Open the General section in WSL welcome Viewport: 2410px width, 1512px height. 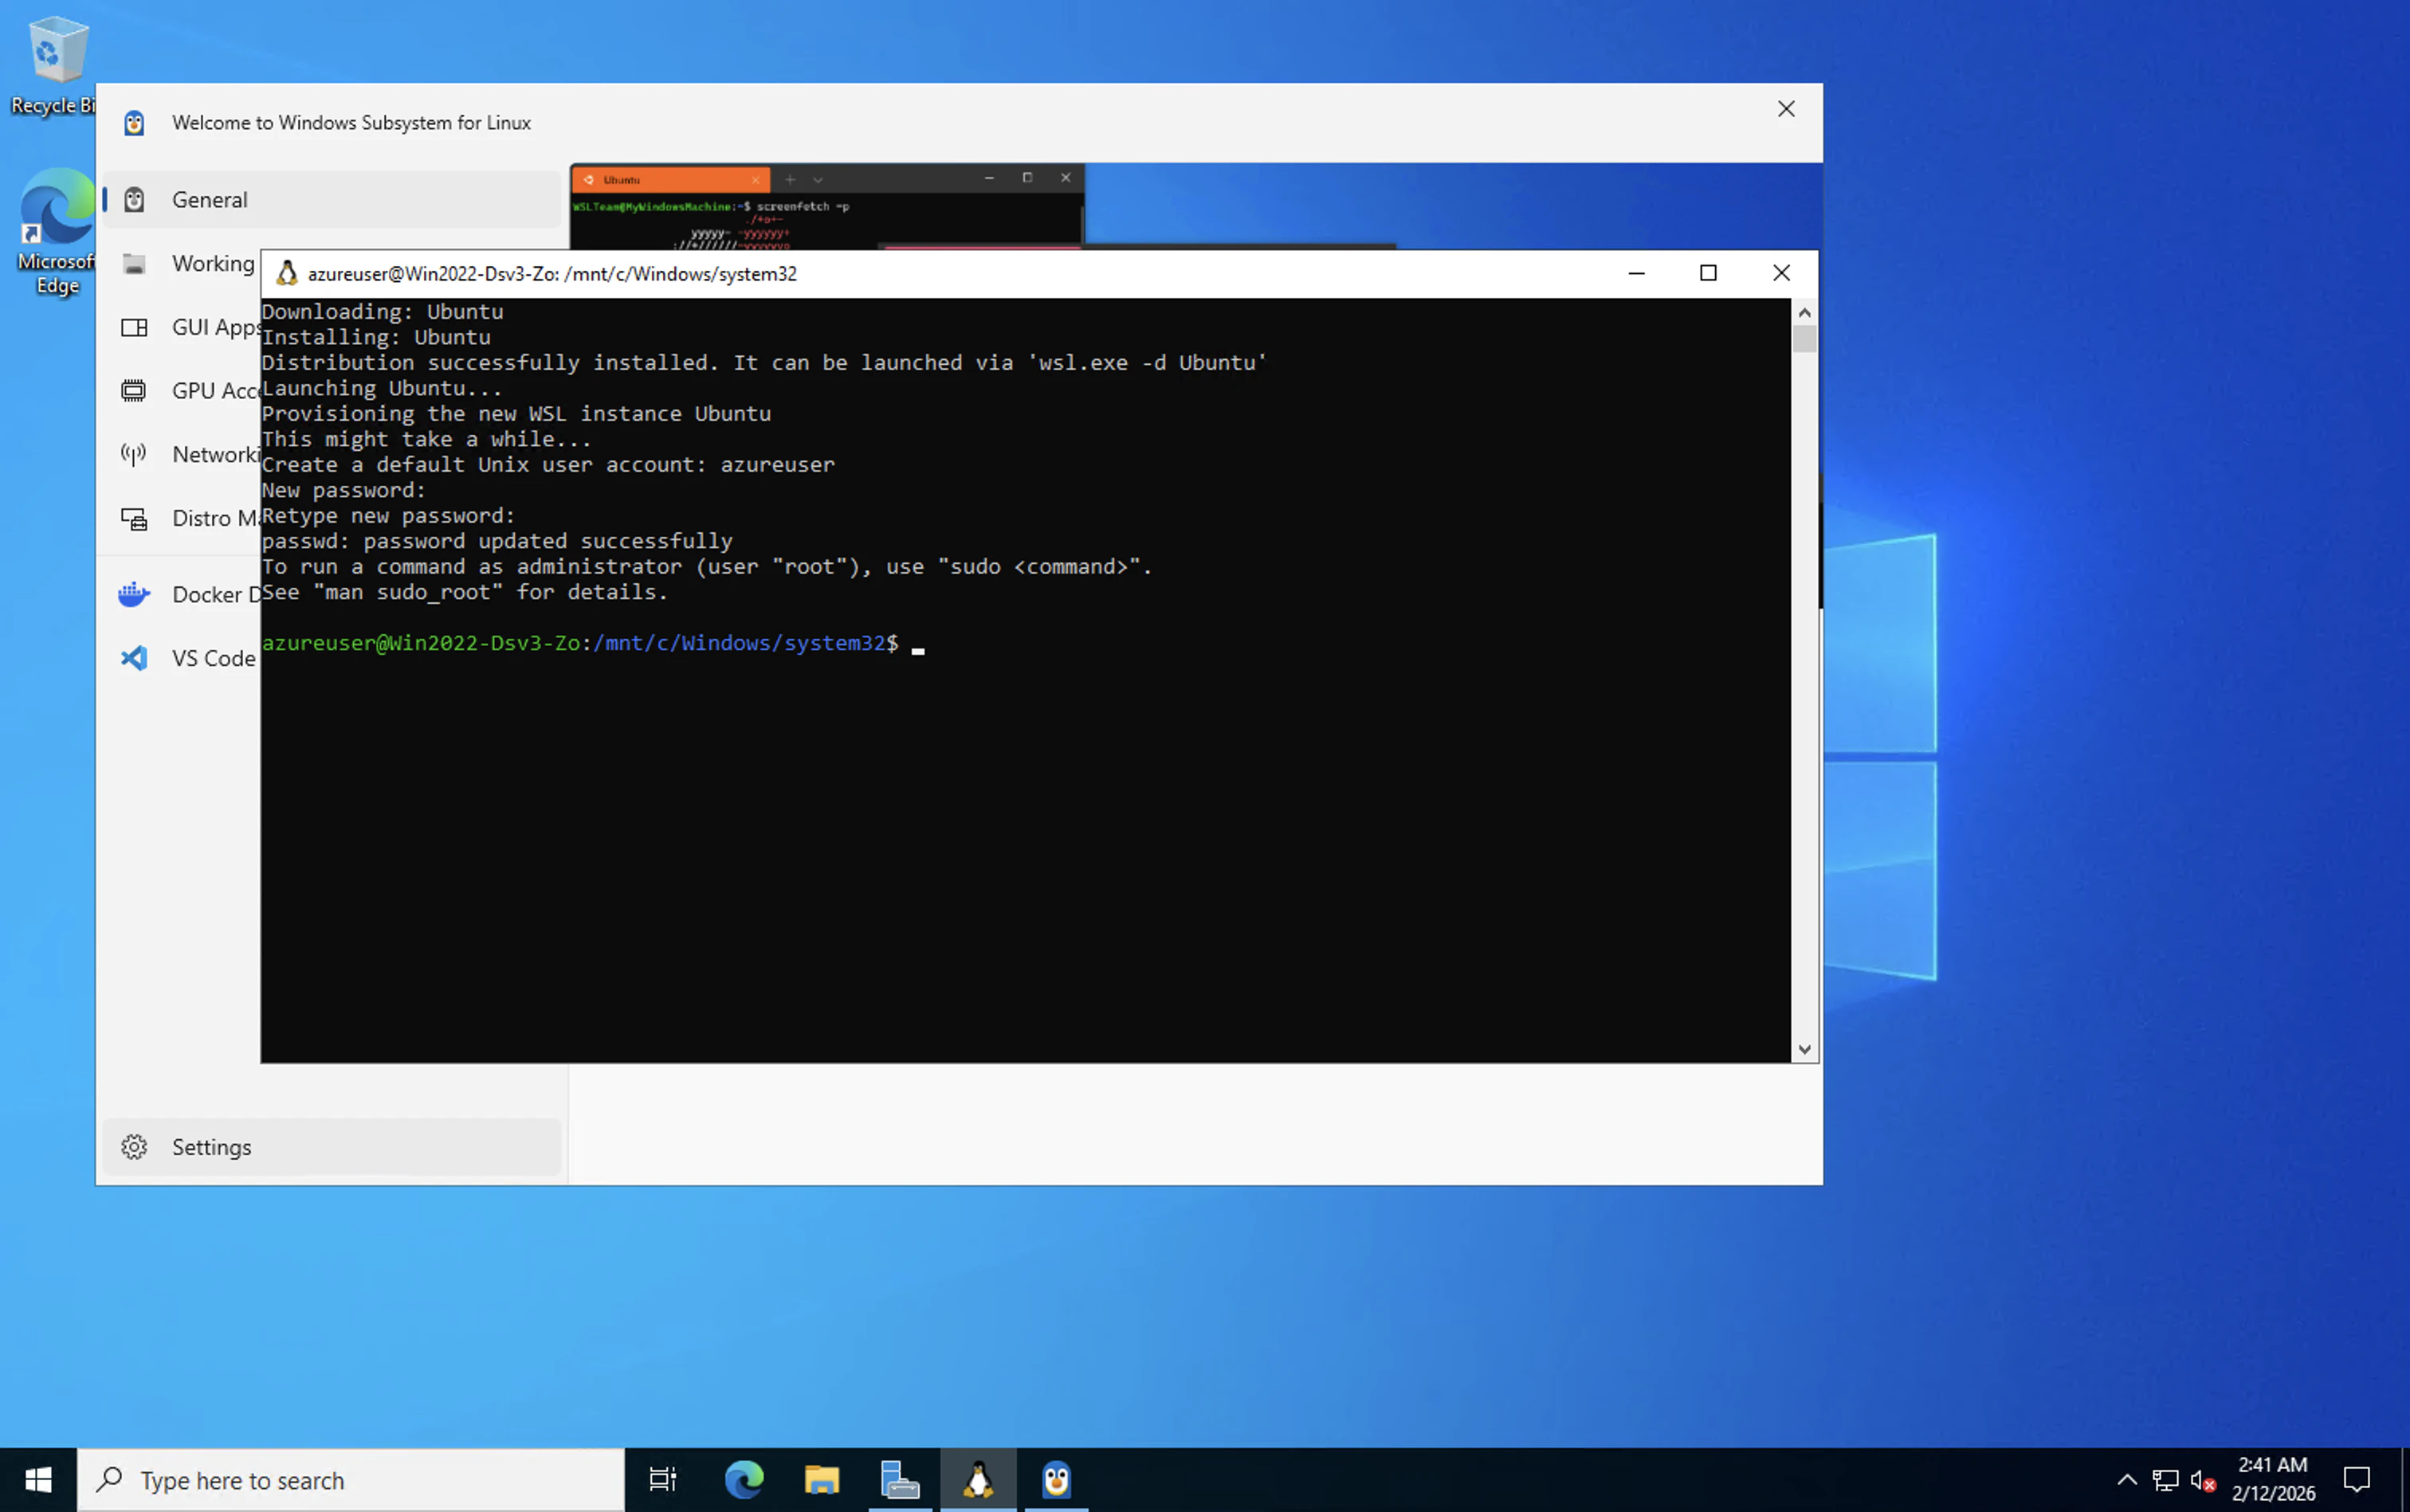pyautogui.click(x=332, y=199)
